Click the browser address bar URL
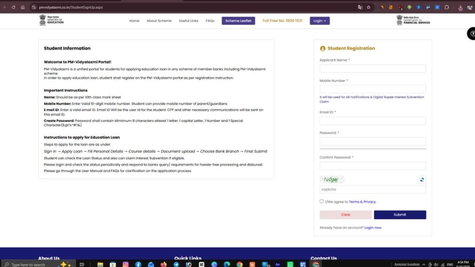Screen dimensions: 475x267 [x=71, y=7]
